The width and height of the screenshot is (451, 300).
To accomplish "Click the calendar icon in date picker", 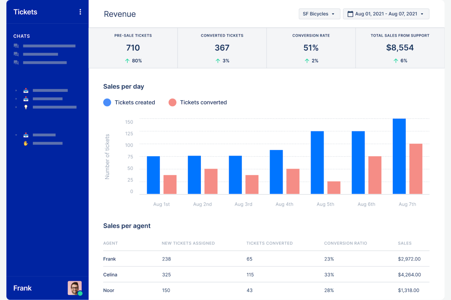I will click(350, 14).
